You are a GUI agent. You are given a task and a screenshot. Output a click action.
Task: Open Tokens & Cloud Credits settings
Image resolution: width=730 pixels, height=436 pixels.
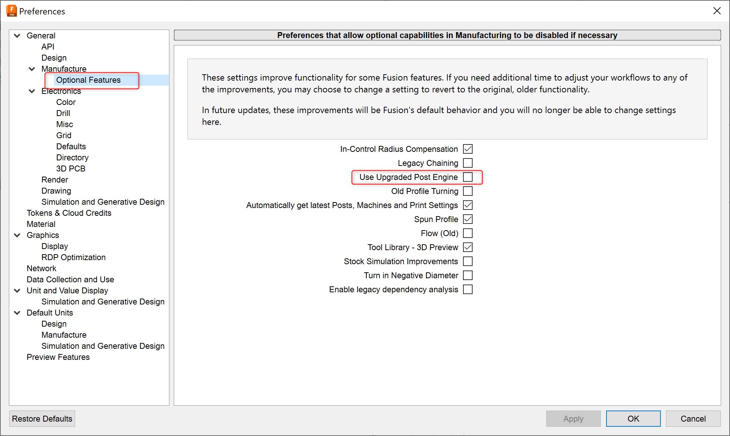pyautogui.click(x=69, y=213)
